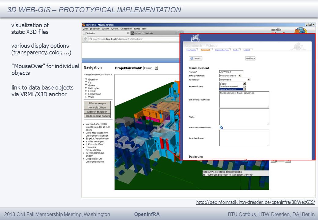Open the Lesezeichen menu
Viewport: 318px width, 220px height.
pos(126,29)
